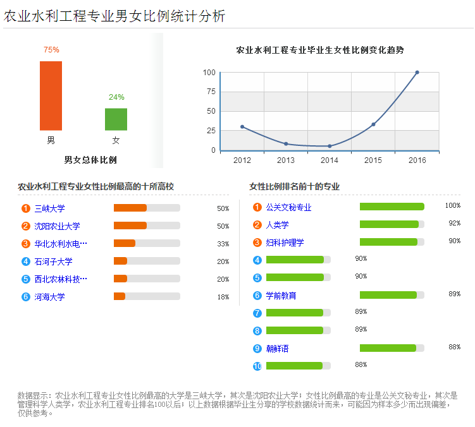Click rank 9 badge beside 朝鲜语
The width and height of the screenshot is (475, 427).
[257, 348]
